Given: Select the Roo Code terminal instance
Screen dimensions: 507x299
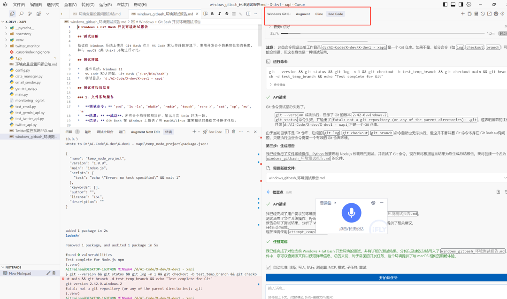Looking at the screenshot, I should (213, 131).
